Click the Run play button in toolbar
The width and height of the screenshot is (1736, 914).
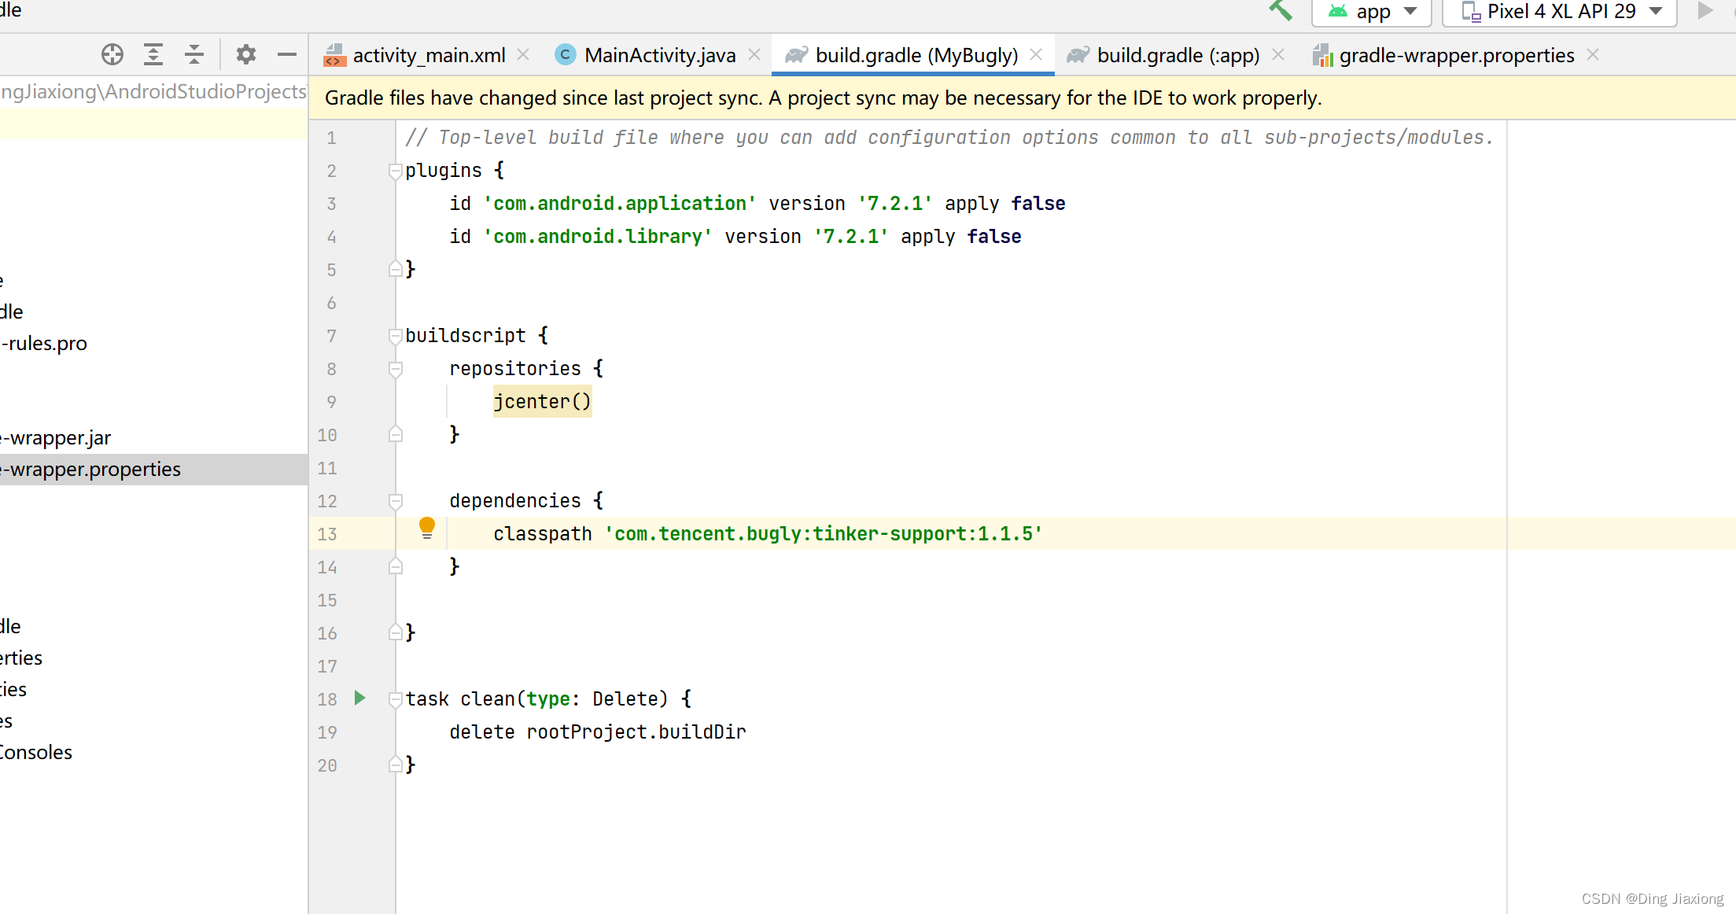(x=1705, y=11)
